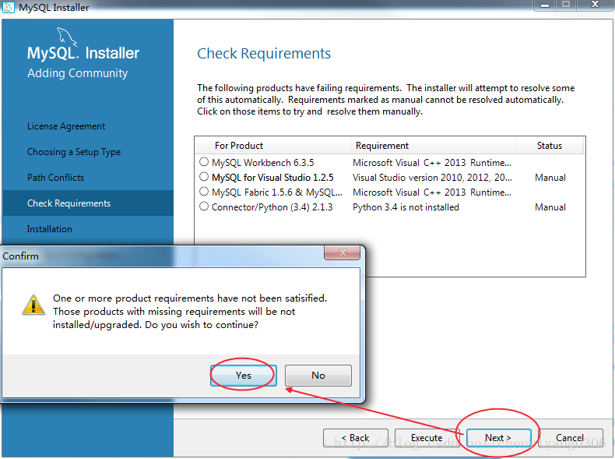Click Manual status of Connector/Python row
615x459 pixels.
pos(550,207)
